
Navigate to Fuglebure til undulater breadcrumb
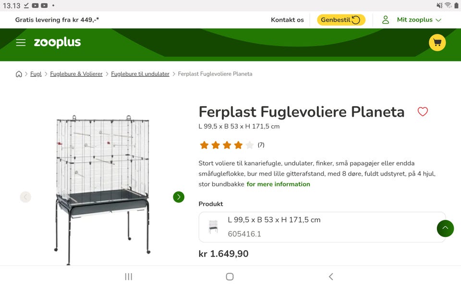140,74
